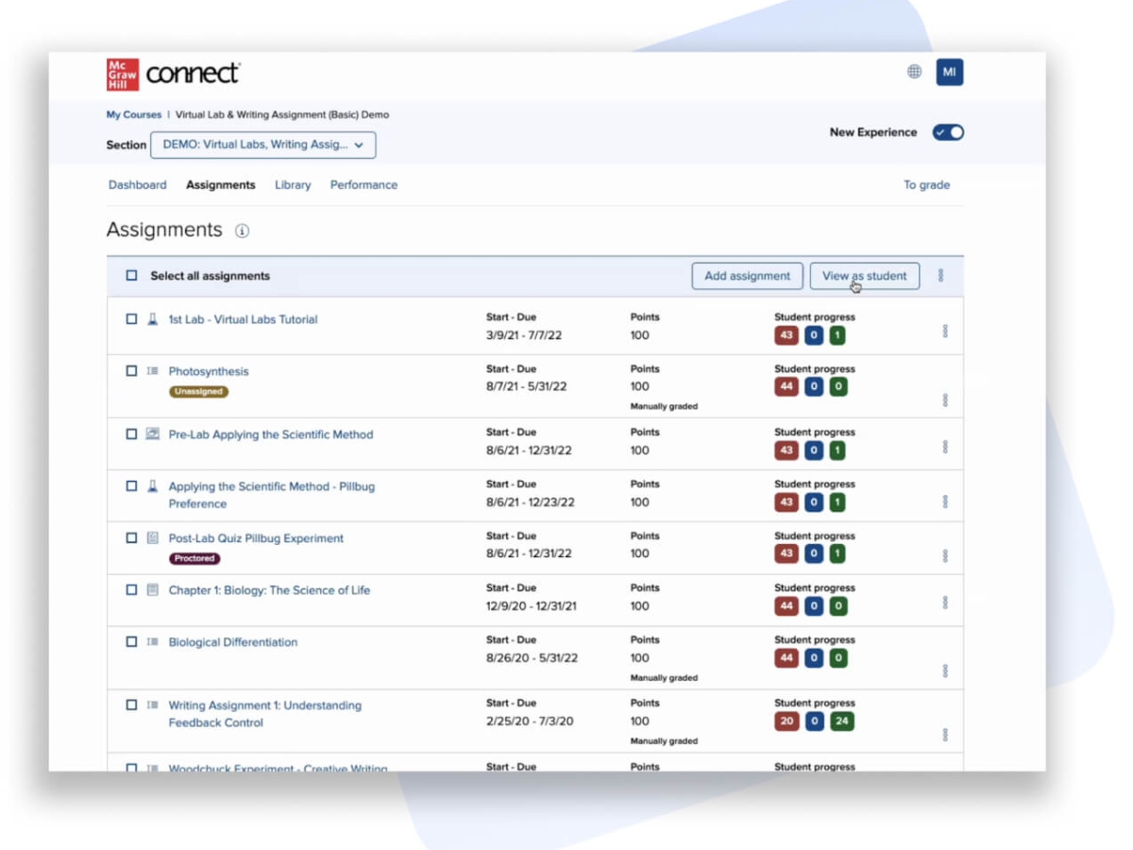Open kebab menu for 1st Lab - Virtual Labs Tutorial
This screenshot has height=850, width=1133.
[x=945, y=331]
